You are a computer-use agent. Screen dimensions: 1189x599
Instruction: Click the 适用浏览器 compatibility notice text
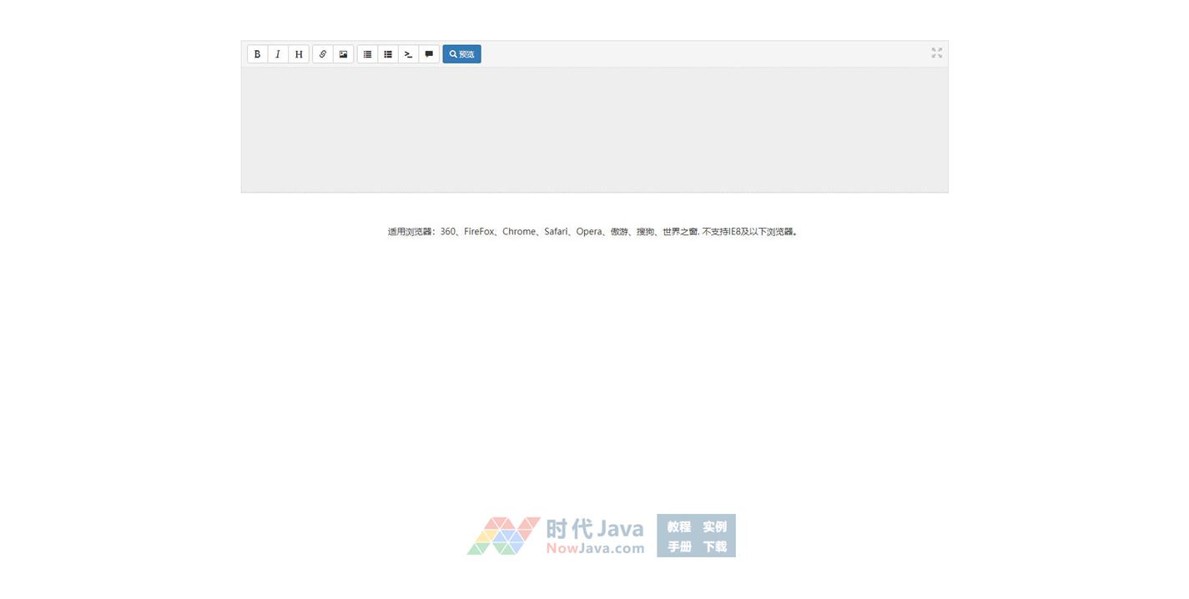[592, 232]
